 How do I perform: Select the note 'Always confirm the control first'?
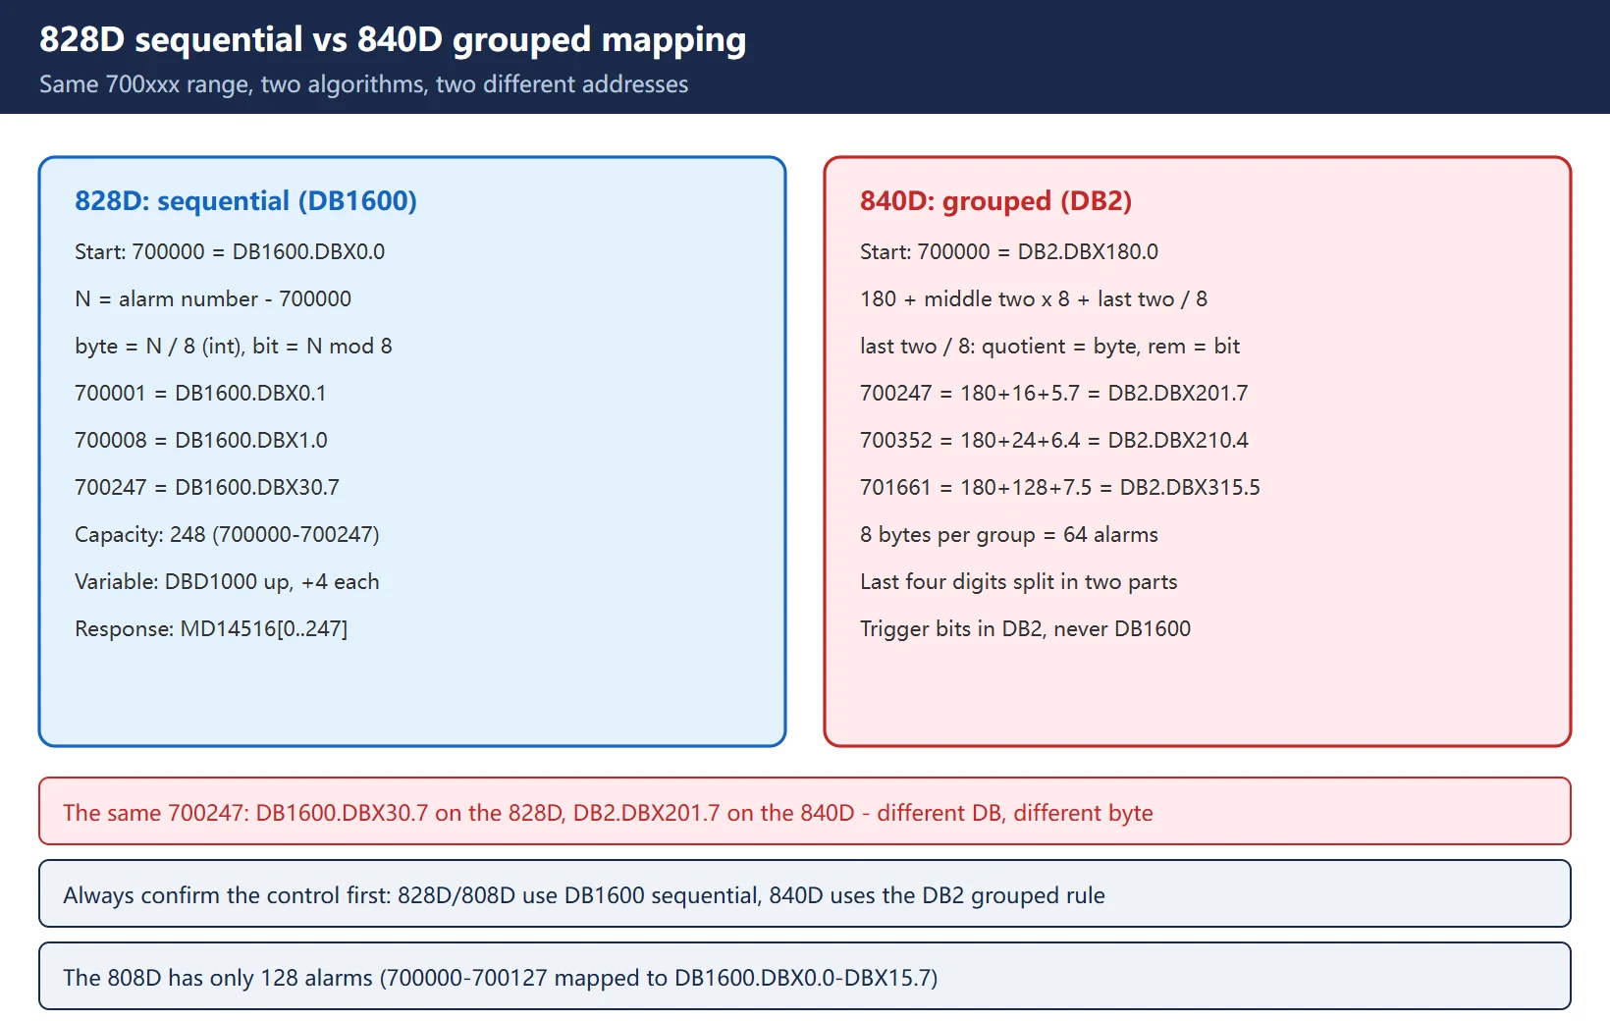coord(805,893)
